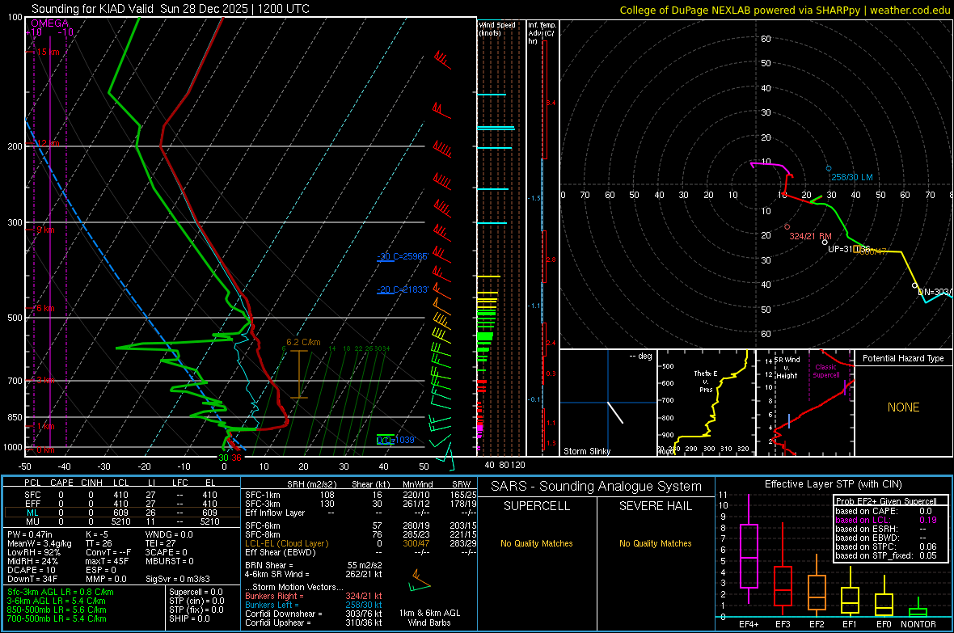Click the NONE hazard type text
This screenshot has height=633, width=954.
[903, 407]
